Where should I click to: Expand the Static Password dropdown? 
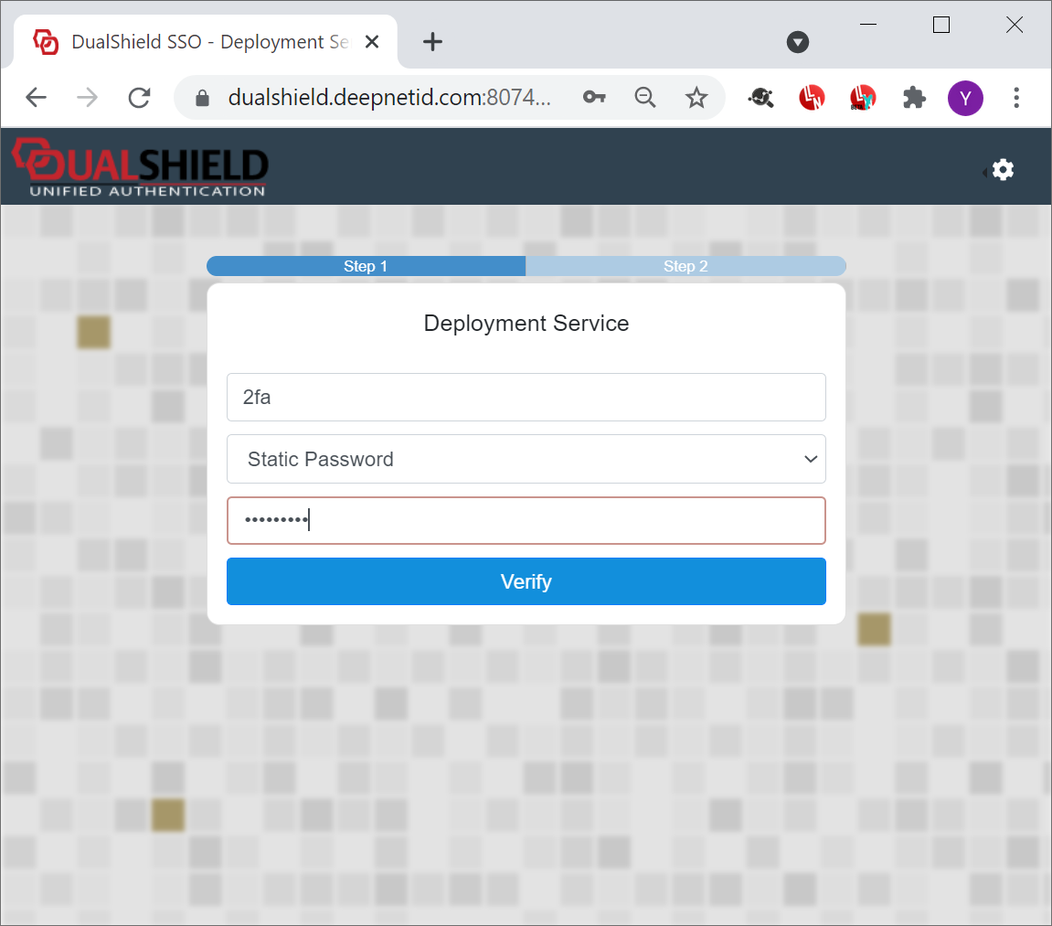(x=526, y=459)
